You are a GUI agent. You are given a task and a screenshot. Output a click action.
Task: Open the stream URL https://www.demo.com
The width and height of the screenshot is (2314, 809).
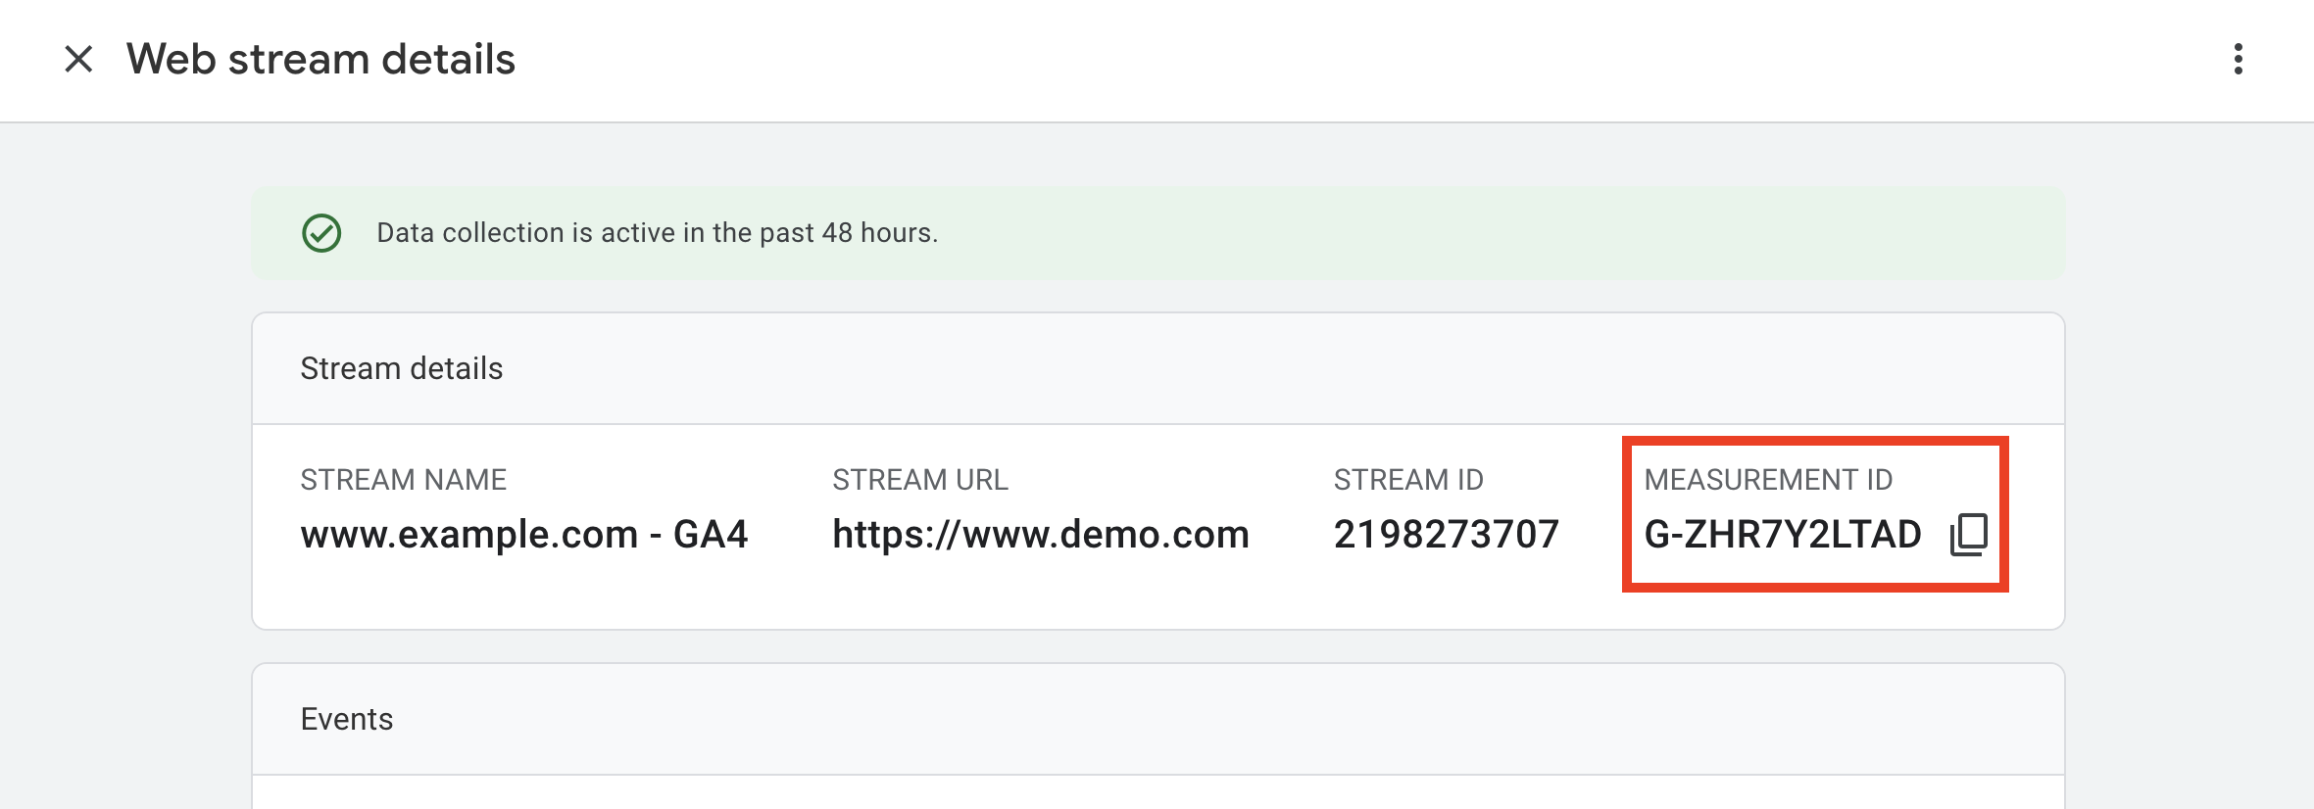click(1041, 535)
